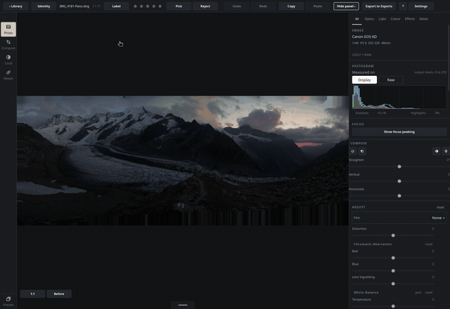Show focus peaking

399,132
